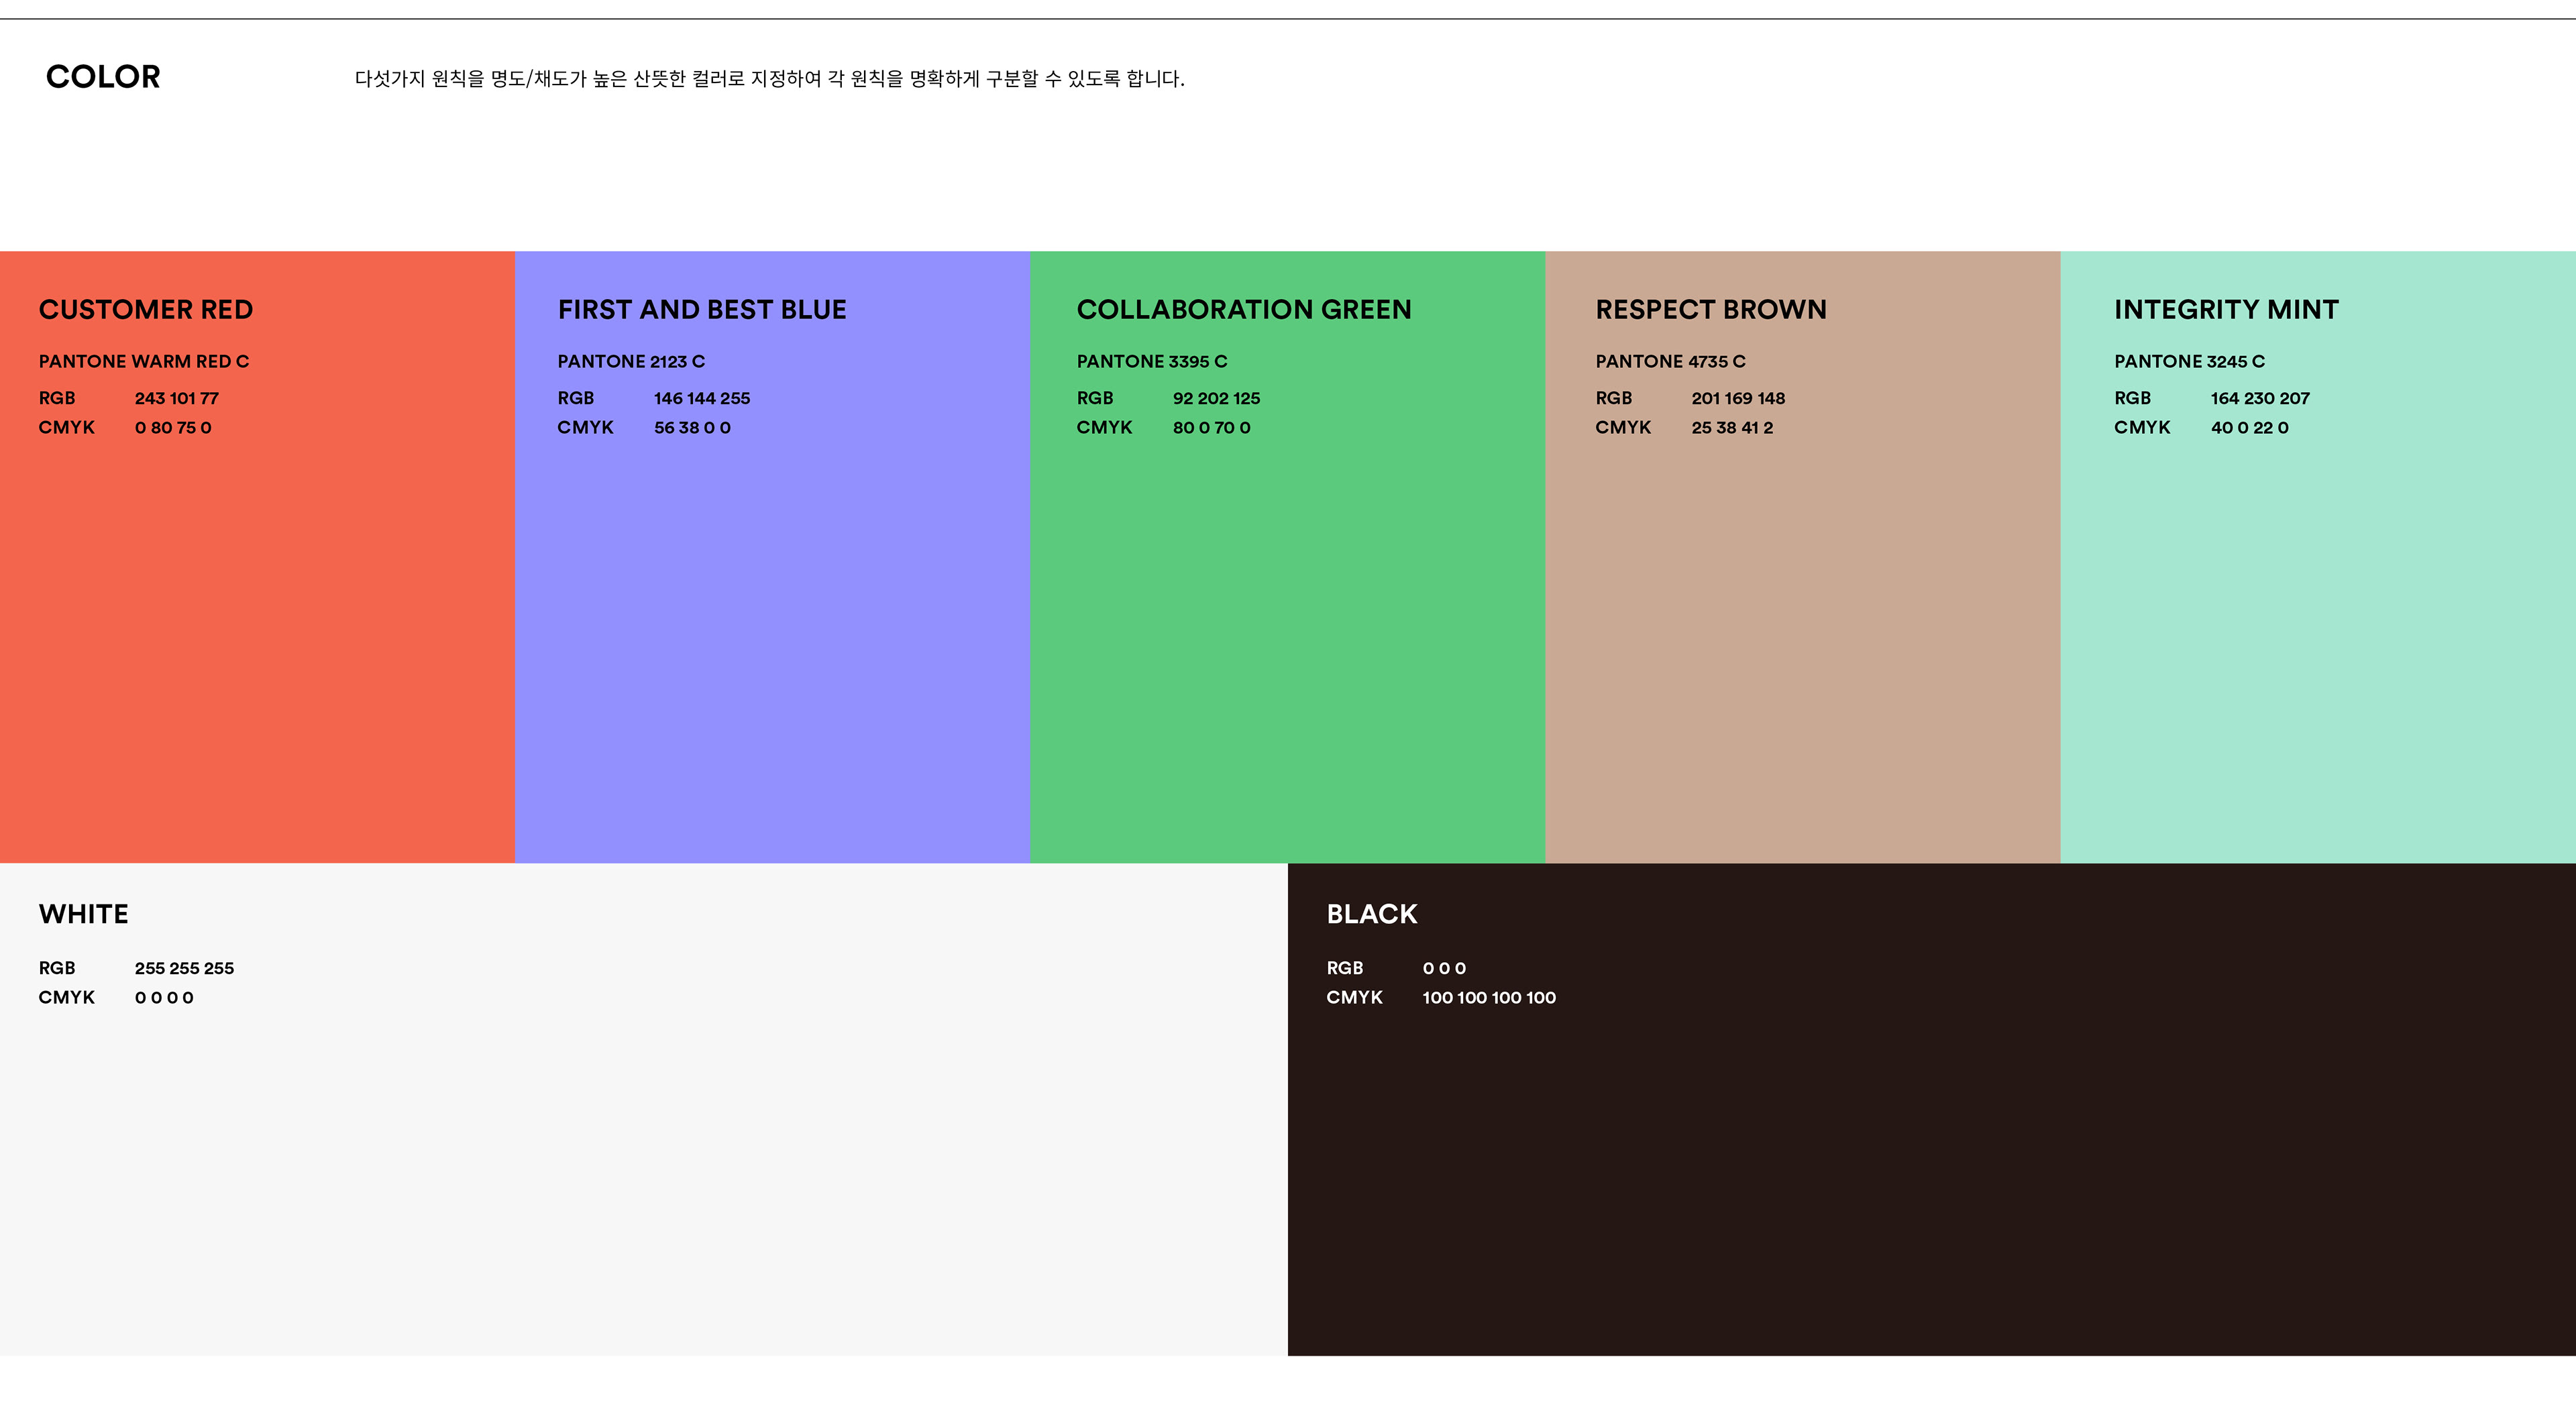Click CMYK value 80 0 70 0
Image resolution: width=2576 pixels, height=1416 pixels.
tap(1212, 428)
